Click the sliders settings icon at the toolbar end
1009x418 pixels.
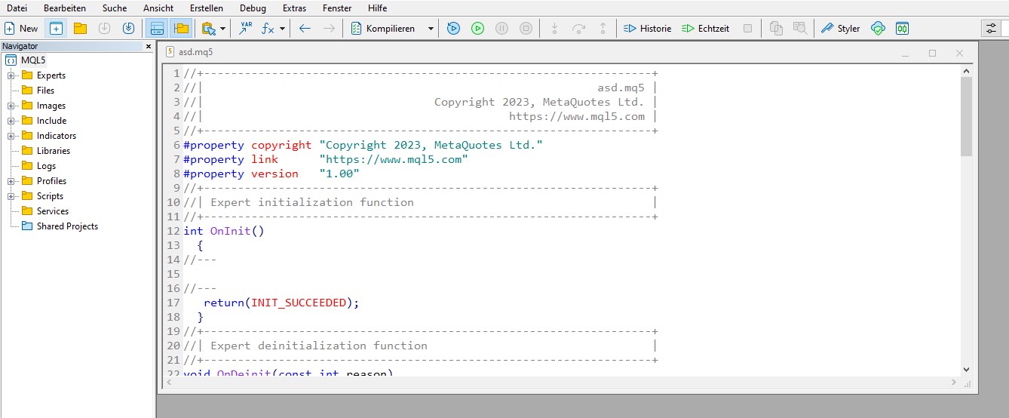990,28
